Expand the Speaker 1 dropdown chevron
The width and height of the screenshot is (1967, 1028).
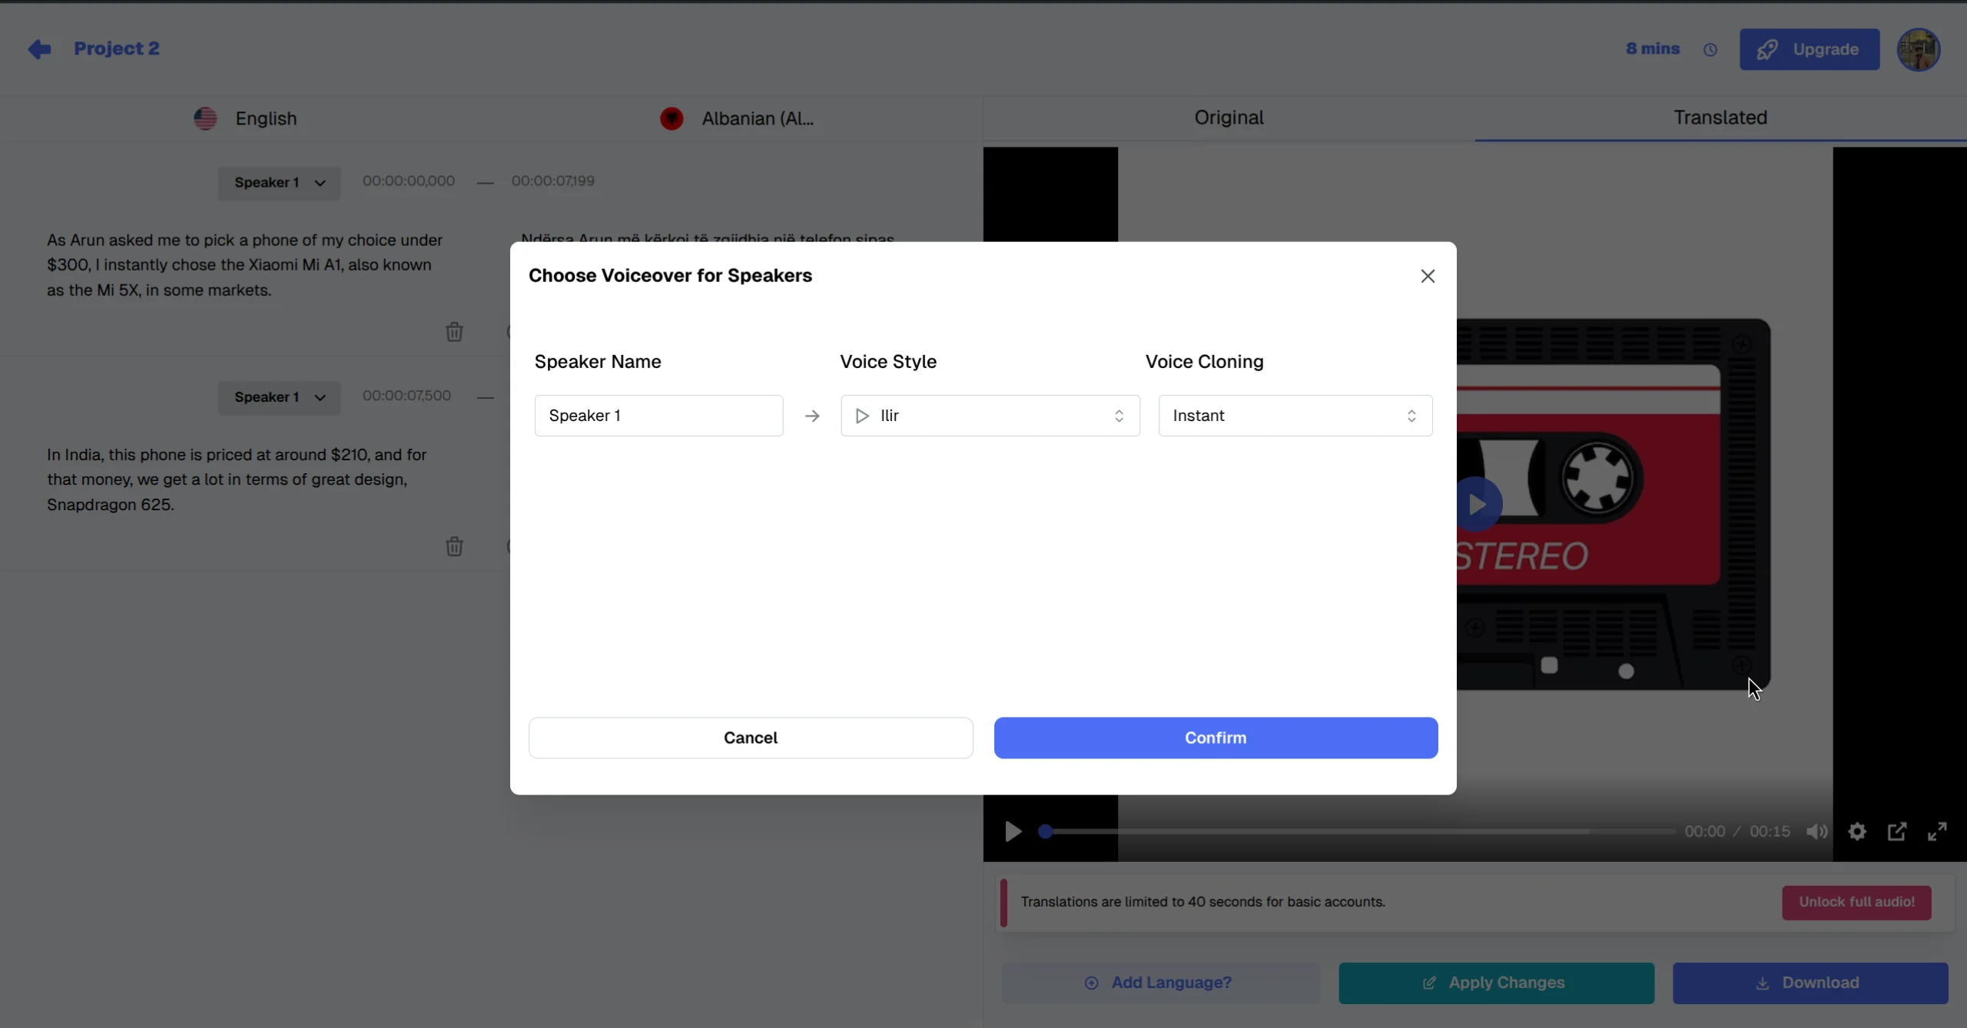tap(320, 183)
